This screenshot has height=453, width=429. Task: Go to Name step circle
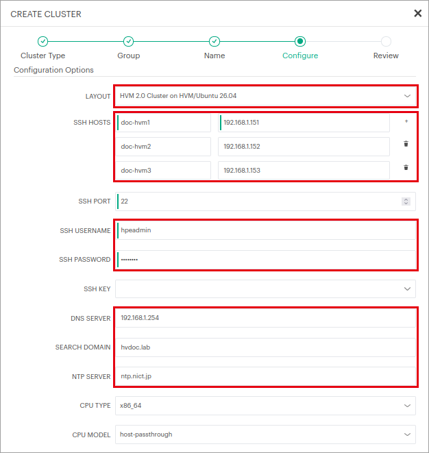pos(214,41)
